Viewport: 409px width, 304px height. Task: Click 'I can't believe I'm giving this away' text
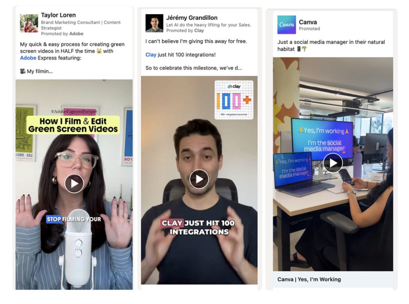[196, 41]
